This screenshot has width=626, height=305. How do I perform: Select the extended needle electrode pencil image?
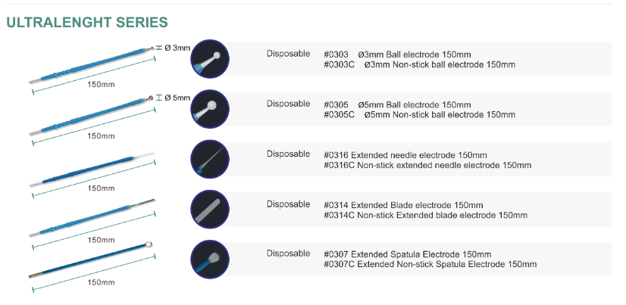tap(92, 170)
